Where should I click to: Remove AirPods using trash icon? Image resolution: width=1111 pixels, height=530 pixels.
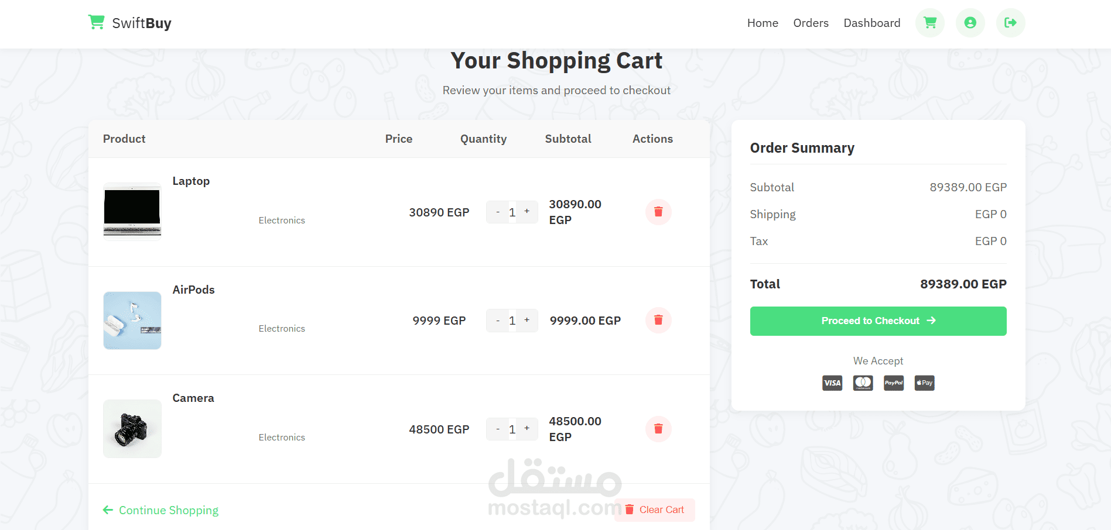(x=658, y=320)
